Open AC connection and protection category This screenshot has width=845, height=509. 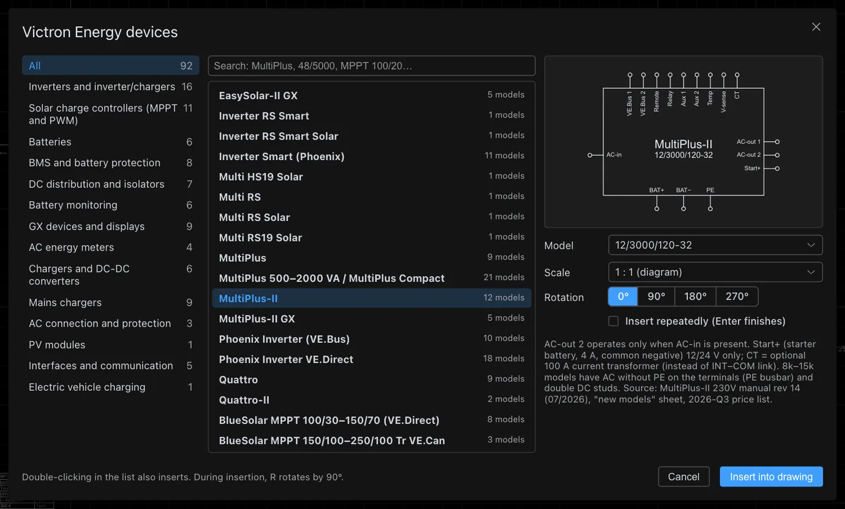tap(110, 324)
